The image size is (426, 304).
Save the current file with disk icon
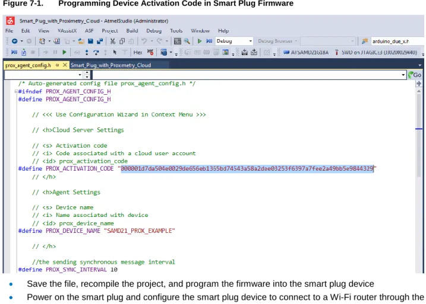(x=90, y=41)
